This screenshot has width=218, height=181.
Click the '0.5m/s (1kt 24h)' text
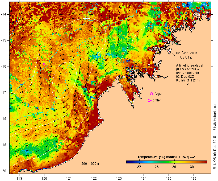pos(188,80)
